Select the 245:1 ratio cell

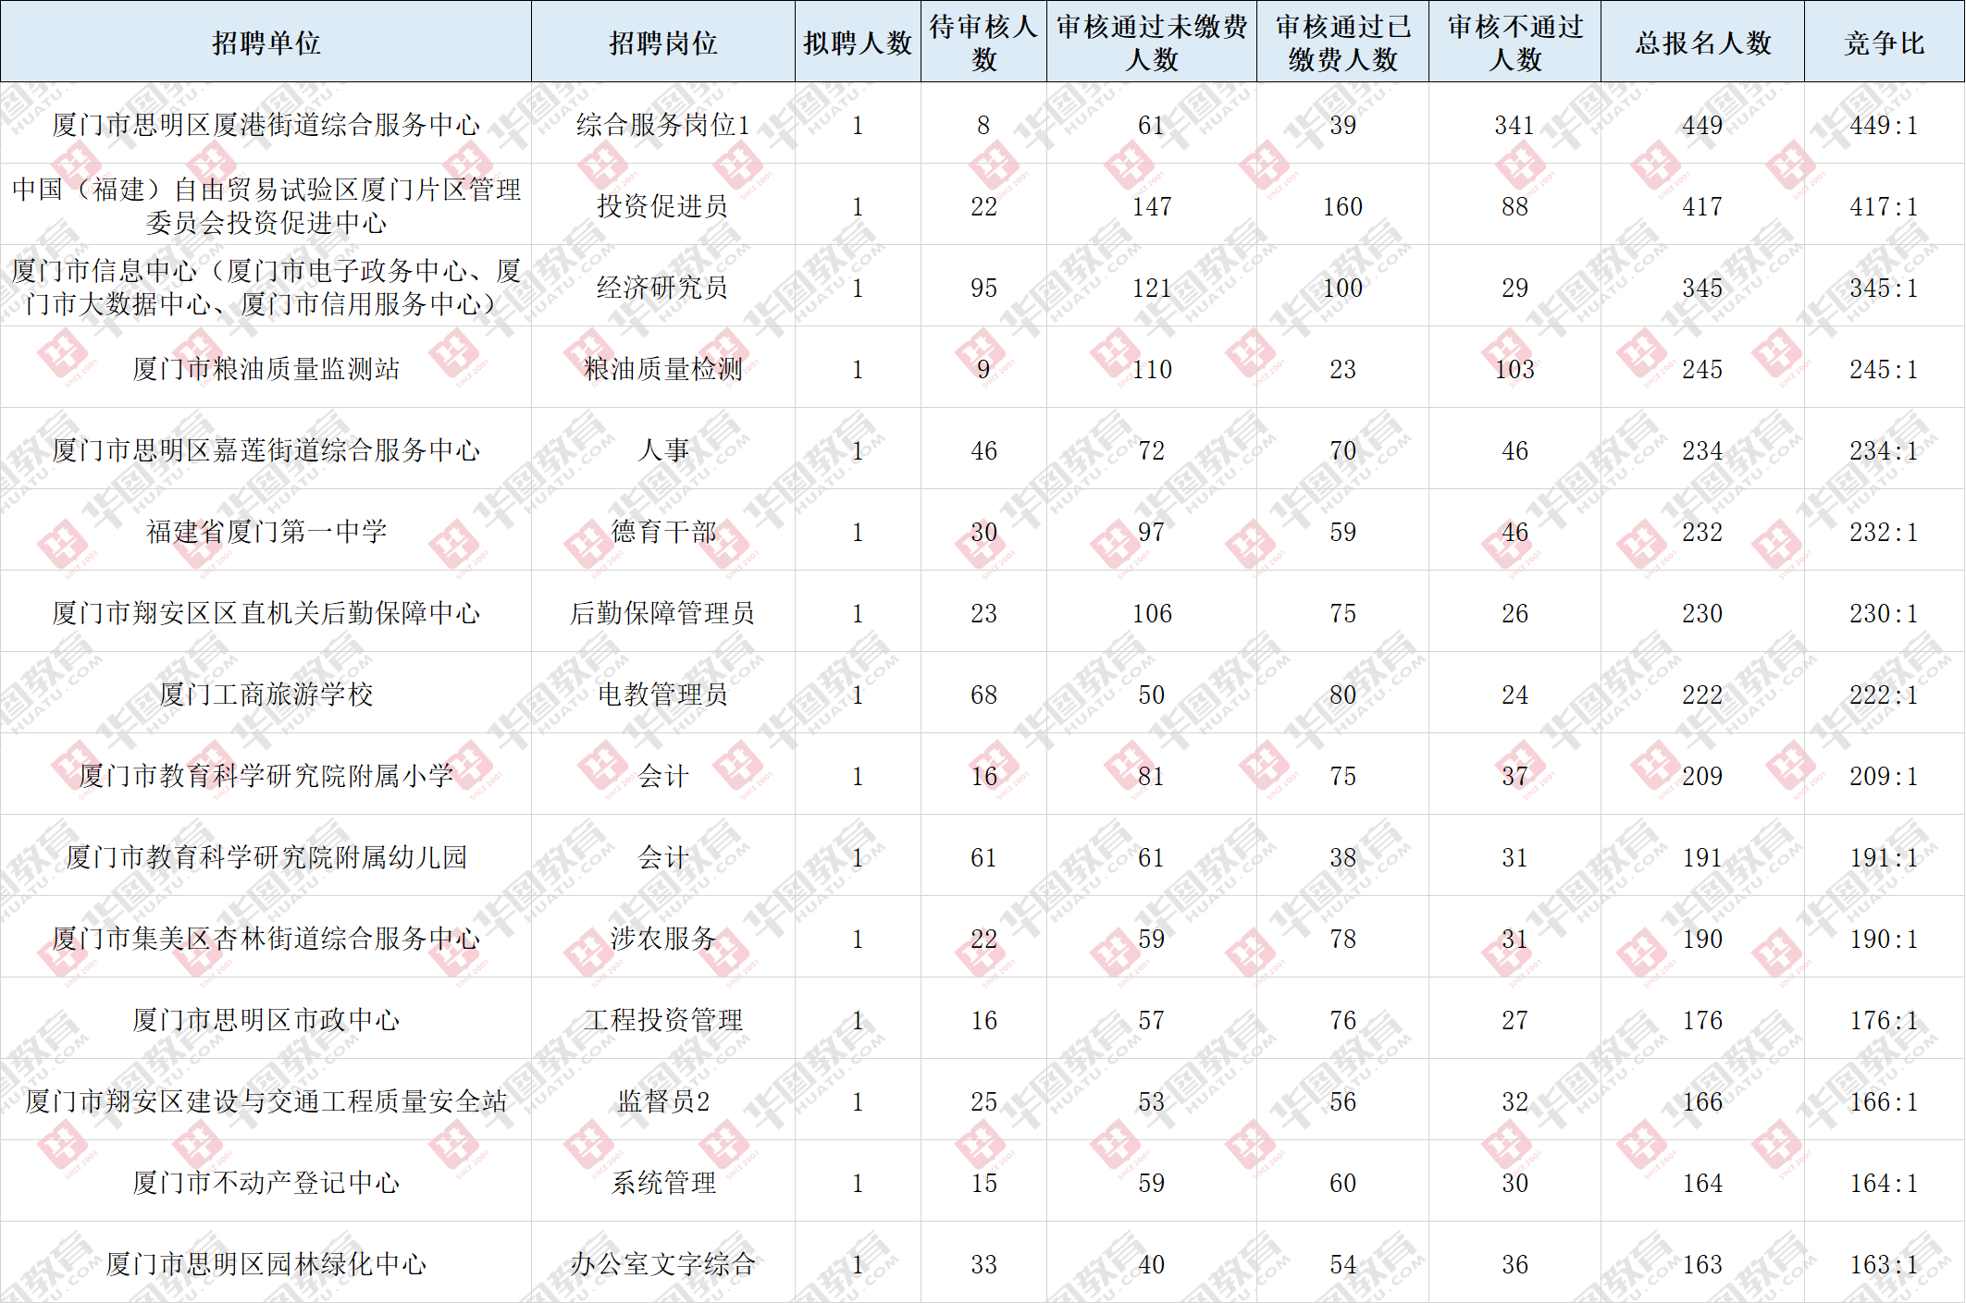1885,367
